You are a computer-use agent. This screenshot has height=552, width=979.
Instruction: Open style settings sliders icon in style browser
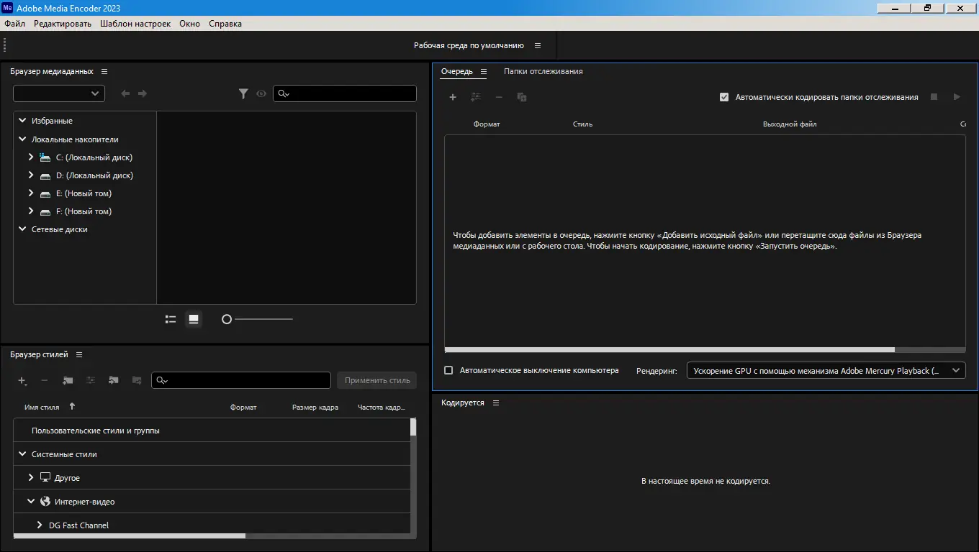91,380
